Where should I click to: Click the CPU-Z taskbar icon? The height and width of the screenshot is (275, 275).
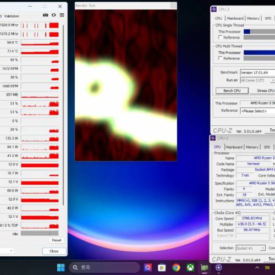pos(219,268)
